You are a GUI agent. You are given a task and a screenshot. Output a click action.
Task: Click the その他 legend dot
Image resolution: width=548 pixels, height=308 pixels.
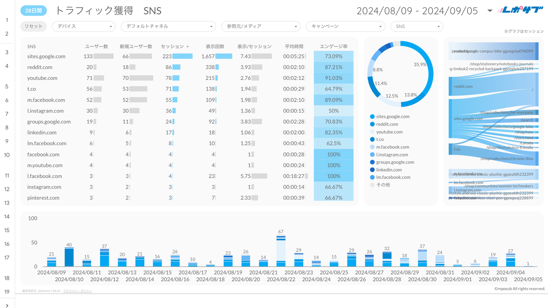click(x=372, y=185)
